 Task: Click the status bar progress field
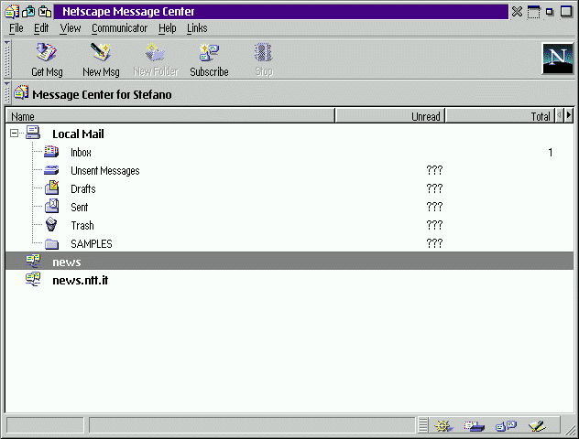(45, 425)
